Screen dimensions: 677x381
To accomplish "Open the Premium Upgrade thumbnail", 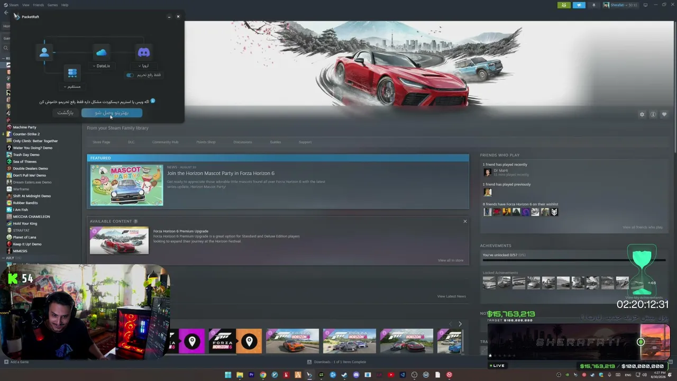I will point(119,240).
